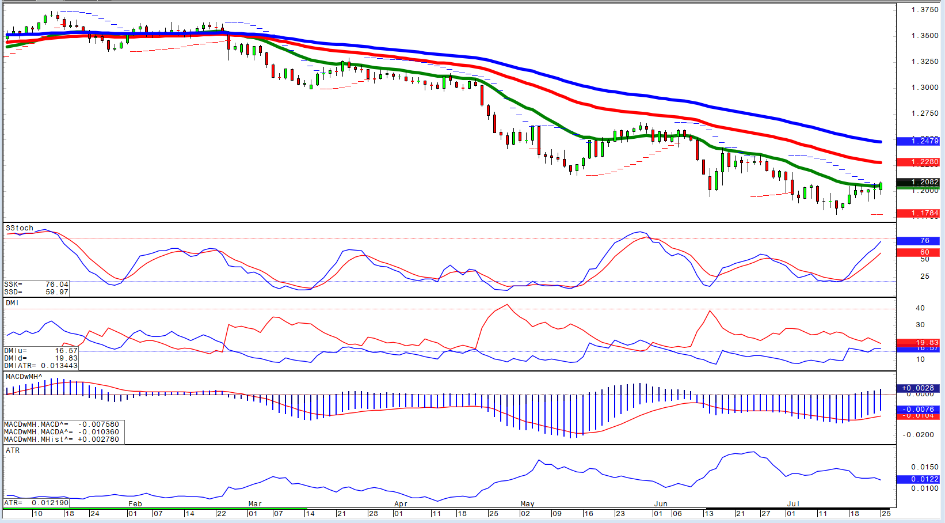Select the red 1.1784 price tag
Viewport: 945px width, 523px height.
918,213
